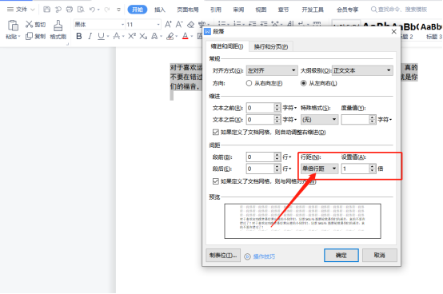Open the 操作技巧 link
443x294 pixels.
264,256
